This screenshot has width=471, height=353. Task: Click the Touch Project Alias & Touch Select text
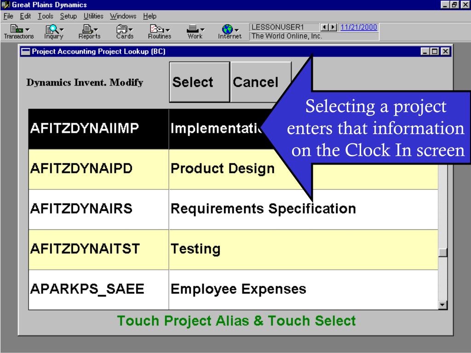(x=236, y=321)
